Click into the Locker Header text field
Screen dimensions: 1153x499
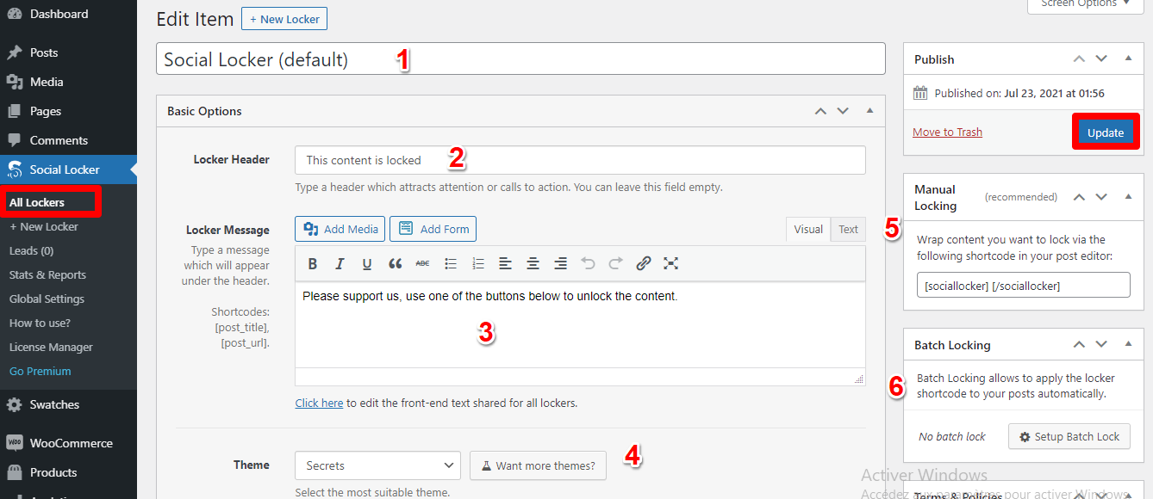click(x=580, y=160)
